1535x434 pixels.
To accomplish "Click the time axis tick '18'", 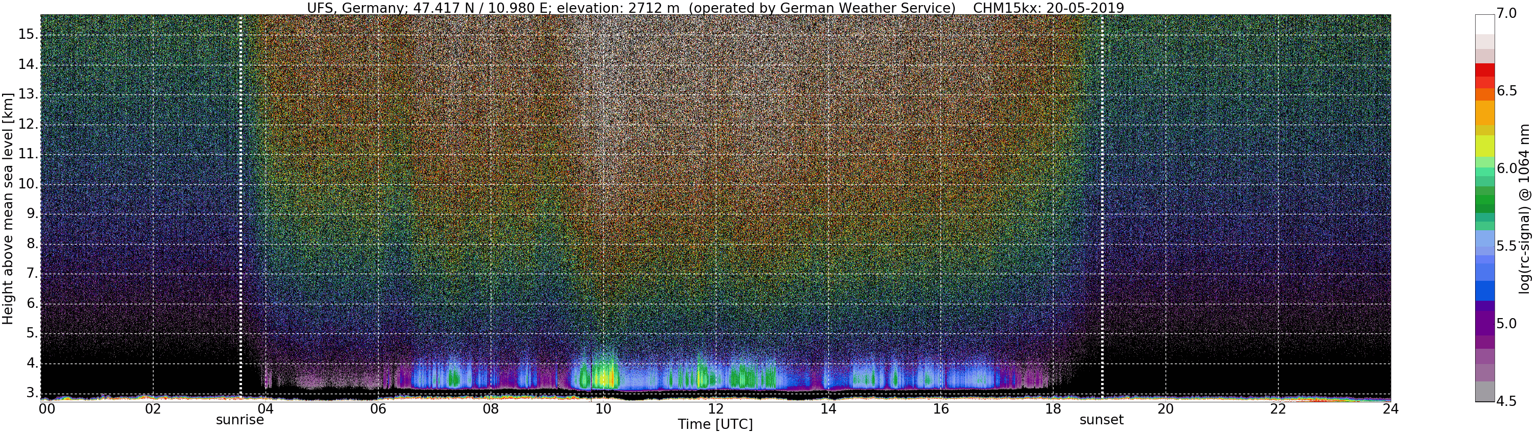I will [x=1053, y=409].
